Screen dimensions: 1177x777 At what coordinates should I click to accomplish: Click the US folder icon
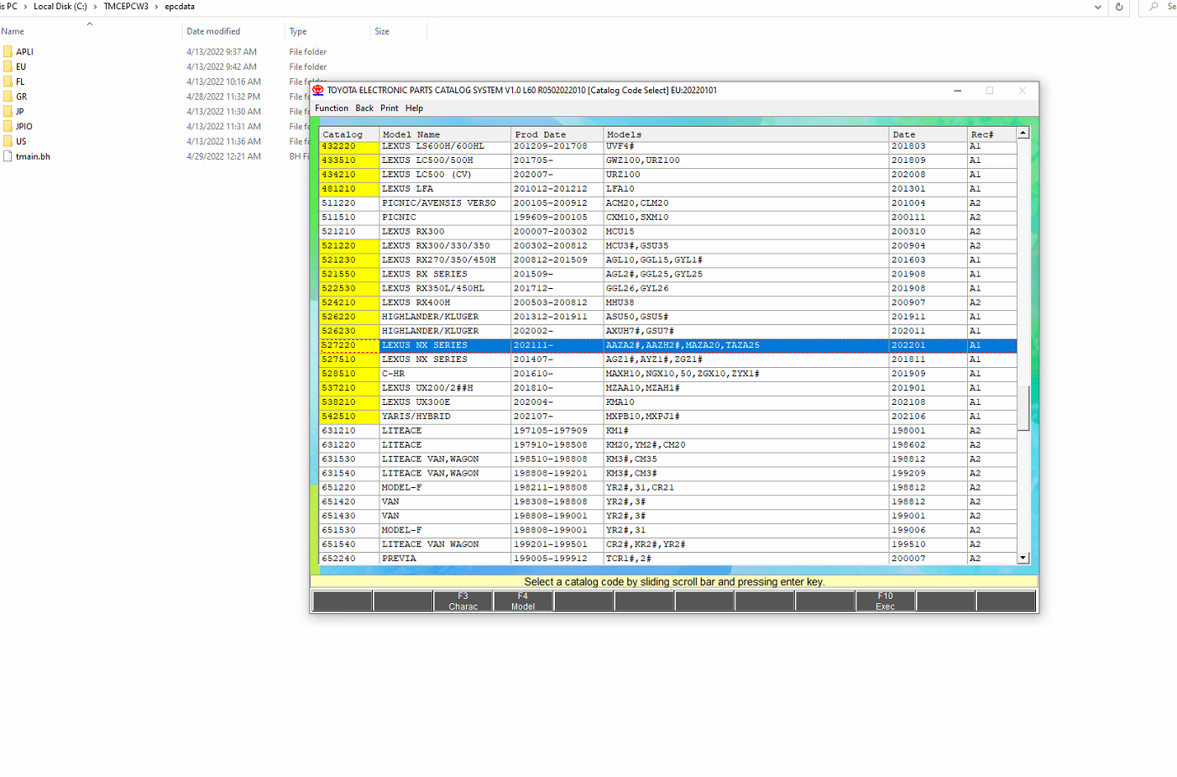pos(8,142)
